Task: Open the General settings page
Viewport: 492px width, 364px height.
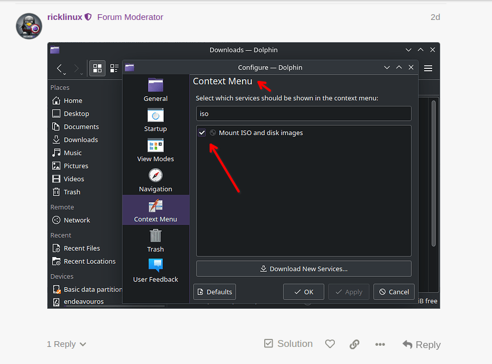Action: point(155,90)
